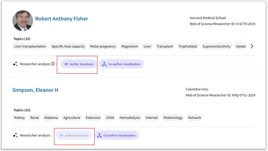Select the Liver transplantation topic chip
Screen dimensions: 268x151
30,47
